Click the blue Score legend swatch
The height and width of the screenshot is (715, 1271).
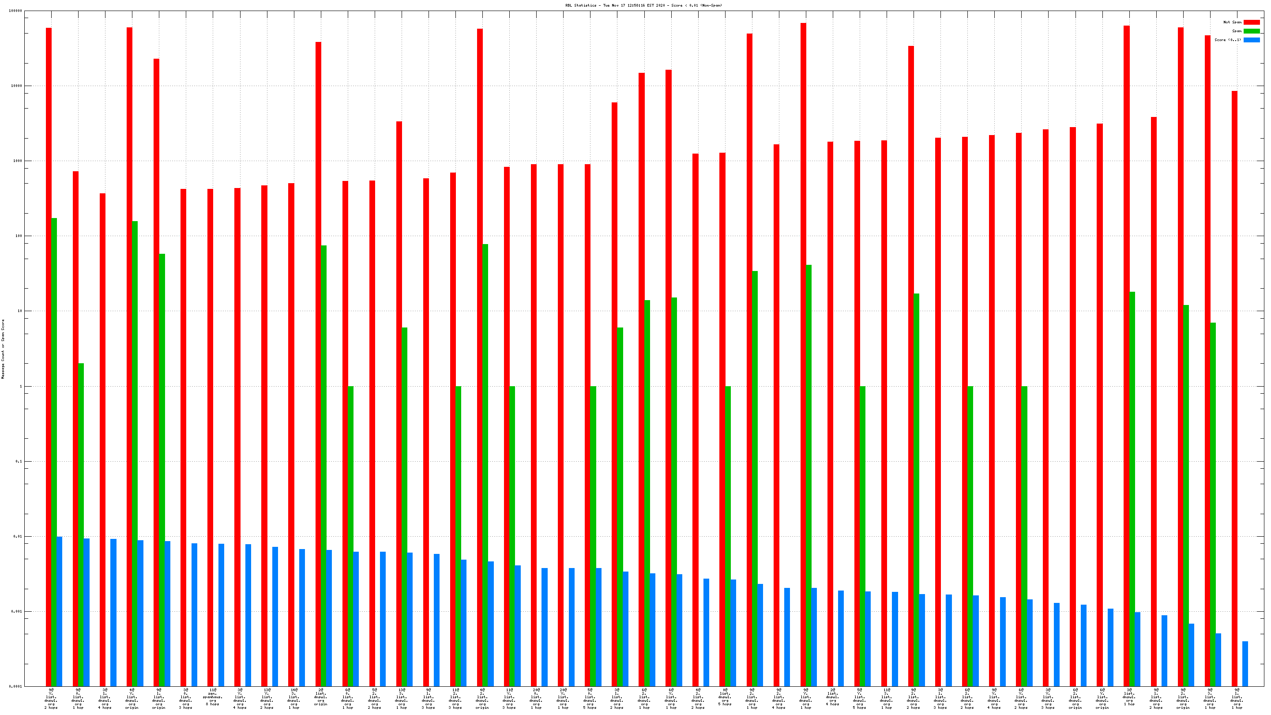[x=1251, y=40]
